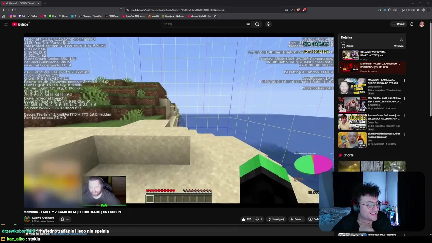Screen dimensions: 432x243
Task: Open the Brave Rewards triangle icon
Action: coord(304,10)
